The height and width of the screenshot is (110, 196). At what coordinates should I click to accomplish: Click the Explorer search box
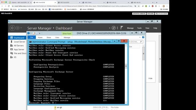coord(136,42)
